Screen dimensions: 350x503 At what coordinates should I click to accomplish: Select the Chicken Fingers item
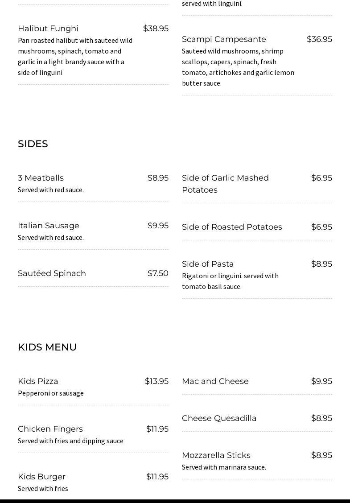coord(50,429)
